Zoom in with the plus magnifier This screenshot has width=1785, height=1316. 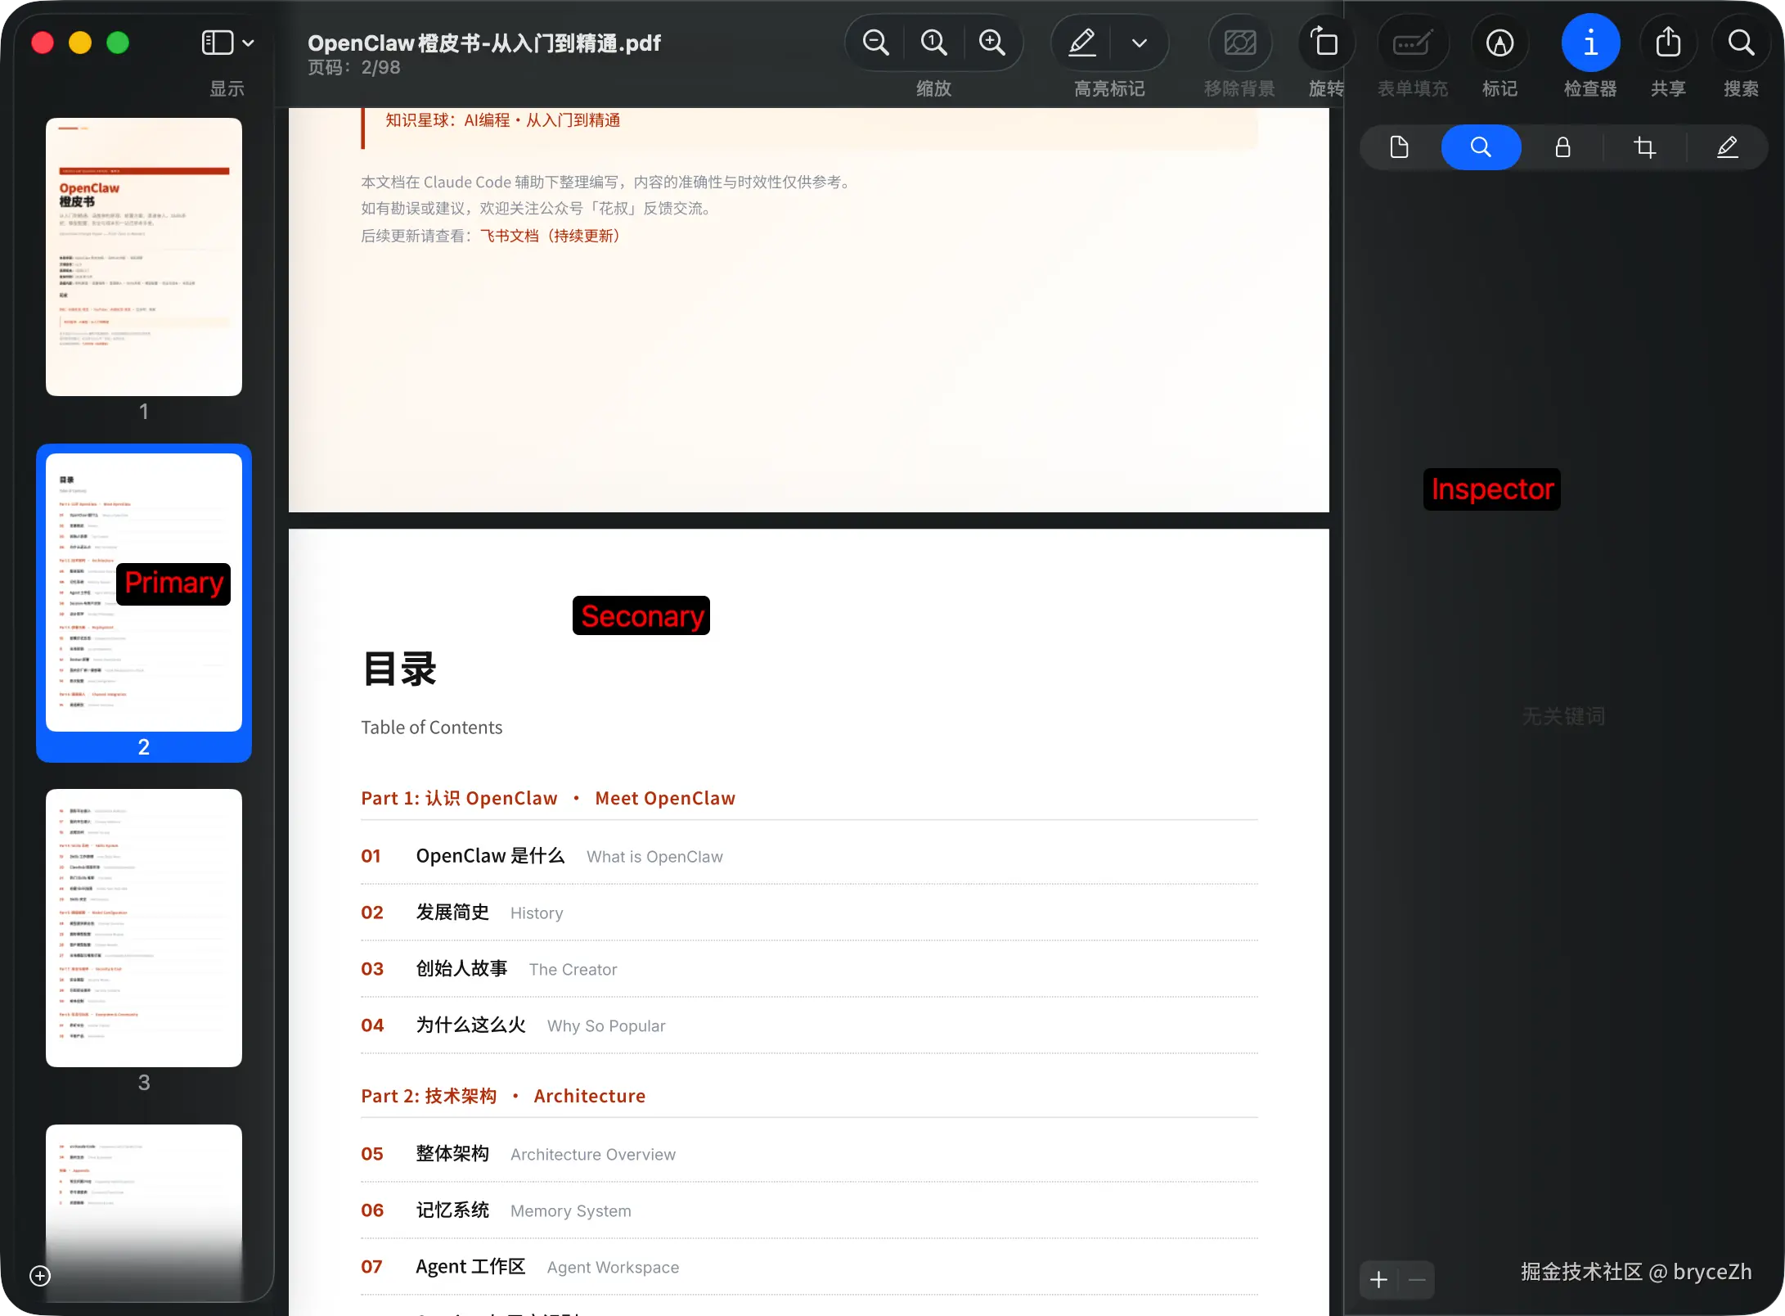pyautogui.click(x=991, y=43)
